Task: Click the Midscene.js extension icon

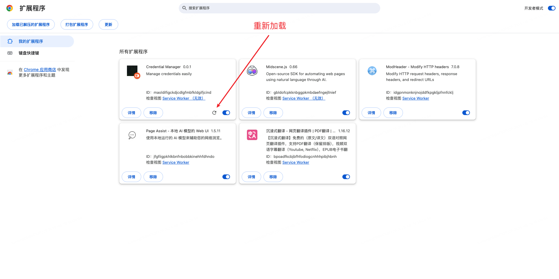Action: tap(252, 70)
